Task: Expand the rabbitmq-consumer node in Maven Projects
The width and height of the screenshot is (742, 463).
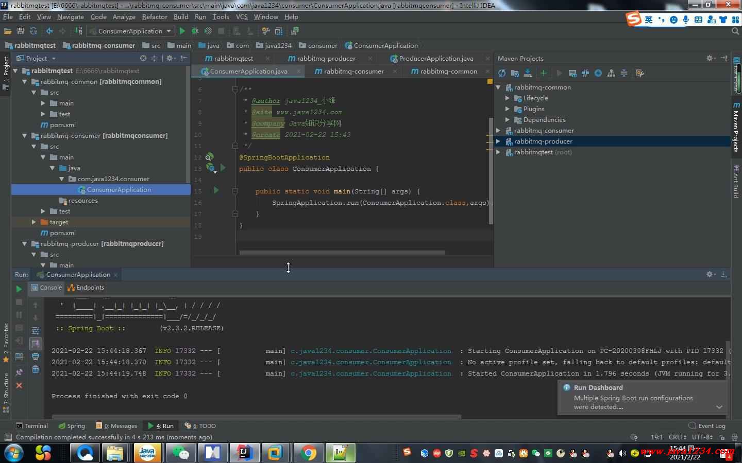Action: click(x=498, y=131)
